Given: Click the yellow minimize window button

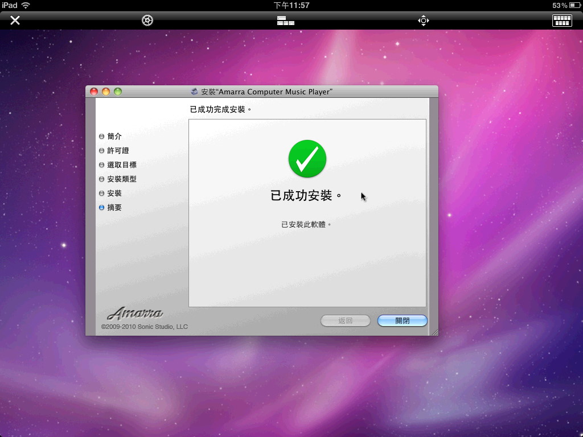Looking at the screenshot, I should pos(106,92).
